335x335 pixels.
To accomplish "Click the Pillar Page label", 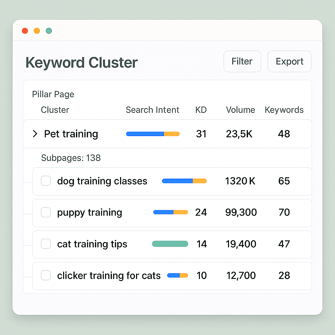I will (53, 94).
